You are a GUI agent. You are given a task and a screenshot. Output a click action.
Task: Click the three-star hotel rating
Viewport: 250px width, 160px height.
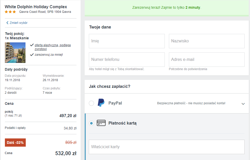click(x=10, y=12)
